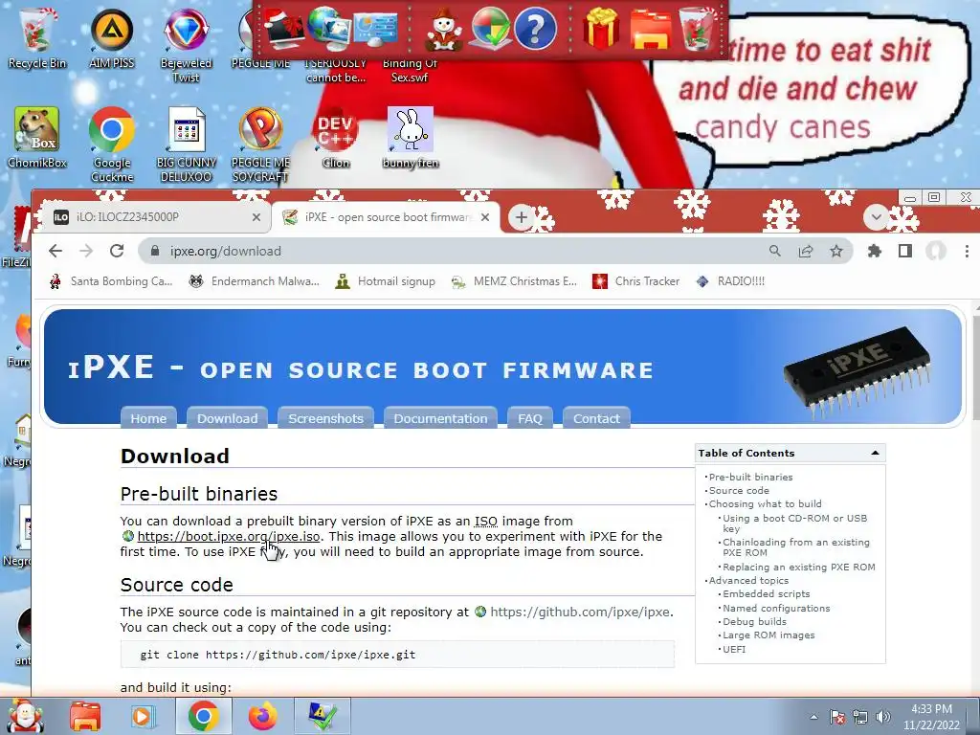Open media player icon on taskbar

click(x=143, y=716)
